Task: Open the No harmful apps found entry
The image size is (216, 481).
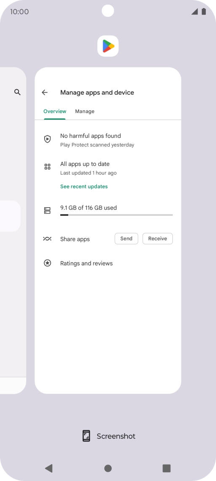Action: coord(108,140)
